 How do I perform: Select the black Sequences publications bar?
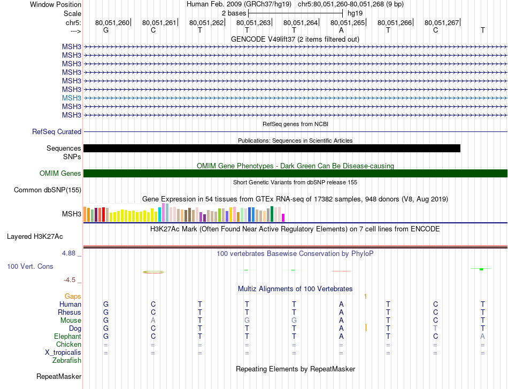[x=272, y=148]
